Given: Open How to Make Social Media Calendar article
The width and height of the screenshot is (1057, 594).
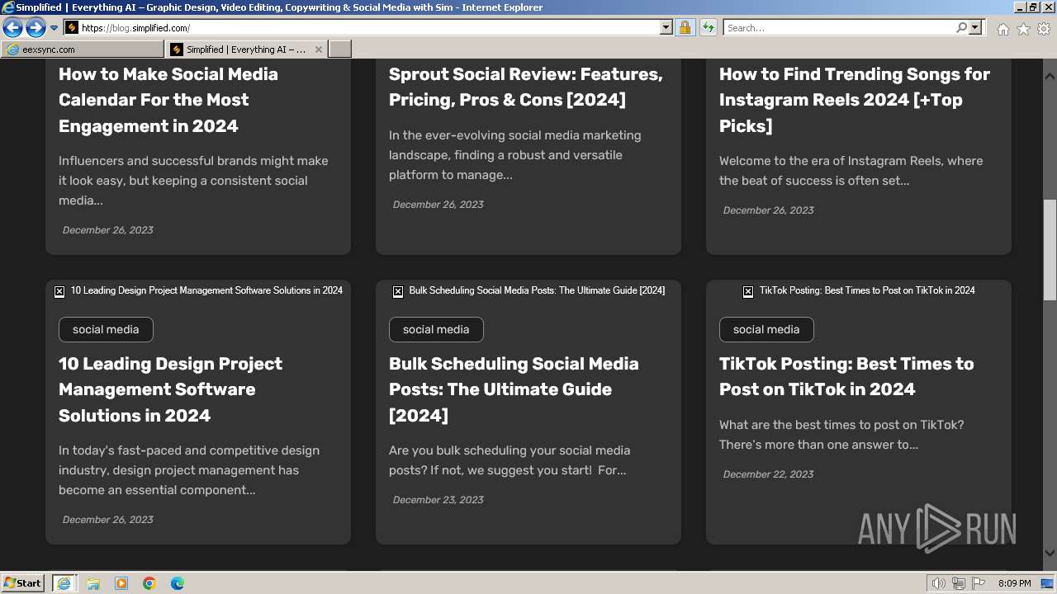Looking at the screenshot, I should tap(168, 100).
